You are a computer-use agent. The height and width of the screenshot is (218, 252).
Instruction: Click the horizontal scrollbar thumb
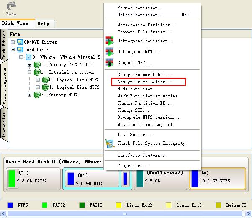tap(125, 214)
